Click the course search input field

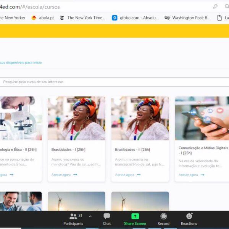[x=114, y=82]
